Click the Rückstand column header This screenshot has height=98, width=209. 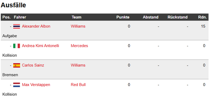[177, 17]
